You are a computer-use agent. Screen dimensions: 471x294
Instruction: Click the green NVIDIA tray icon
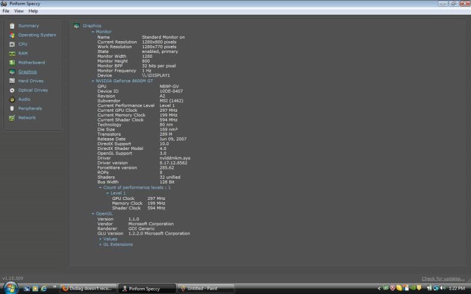[413, 288]
